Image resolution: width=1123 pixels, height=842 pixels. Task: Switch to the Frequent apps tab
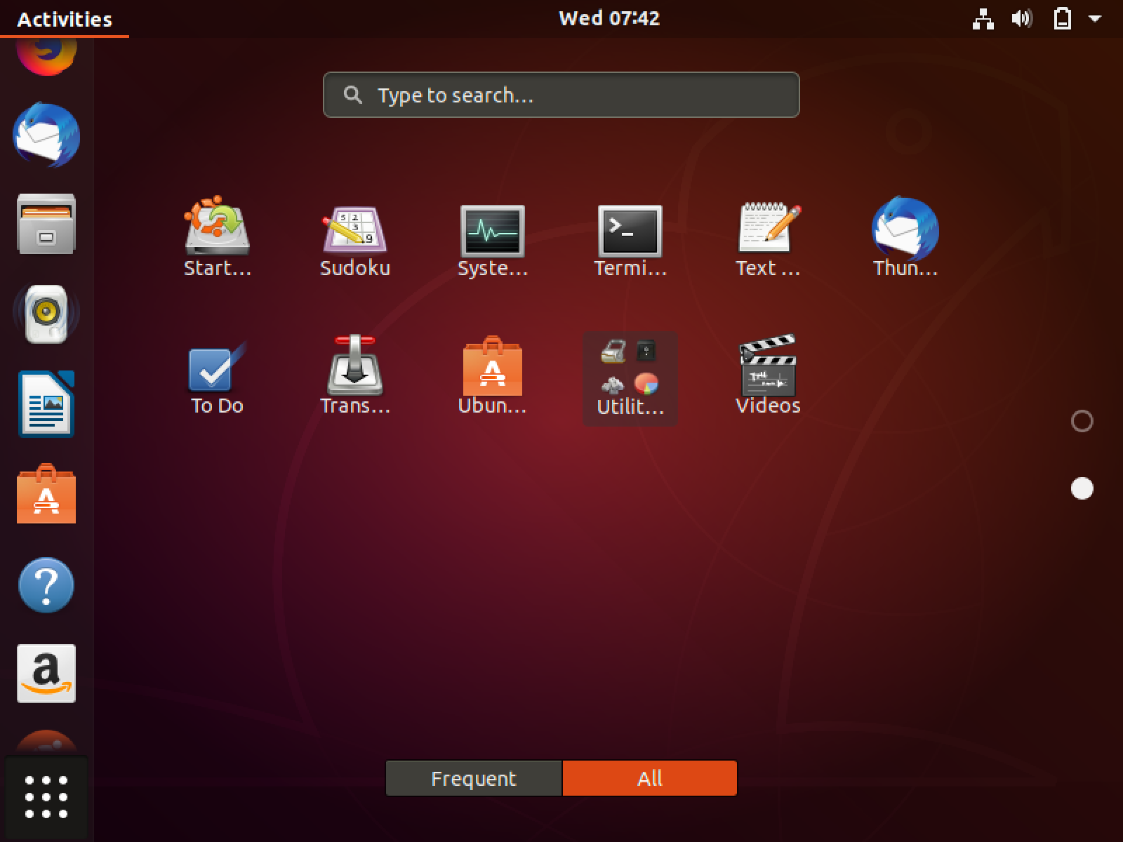[474, 778]
